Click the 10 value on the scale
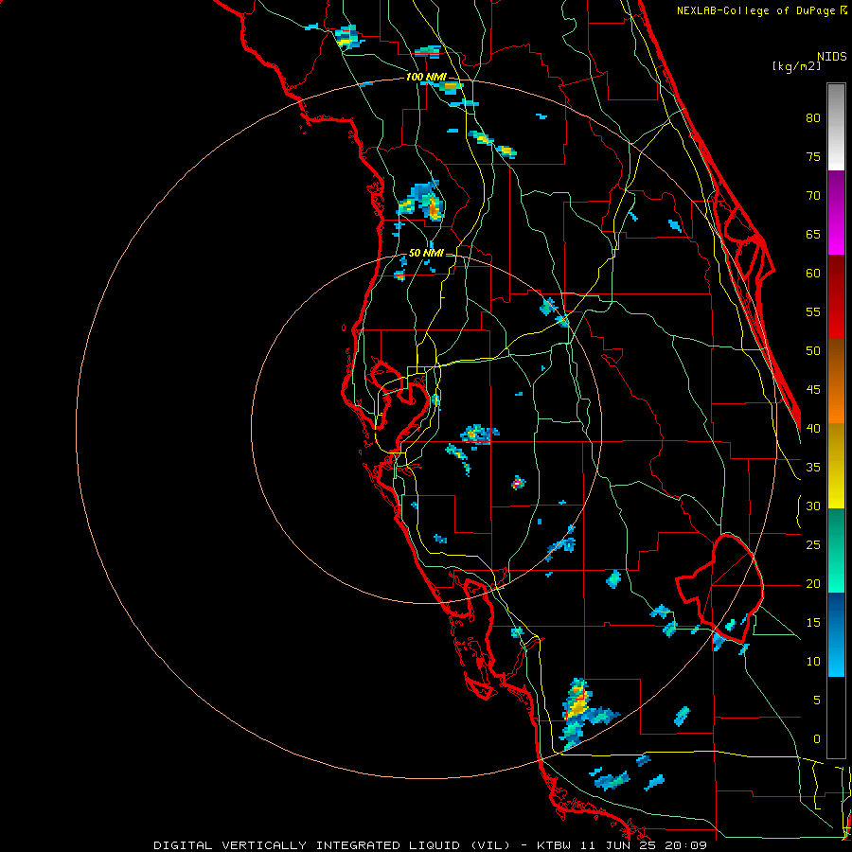This screenshot has height=852, width=852. [813, 662]
